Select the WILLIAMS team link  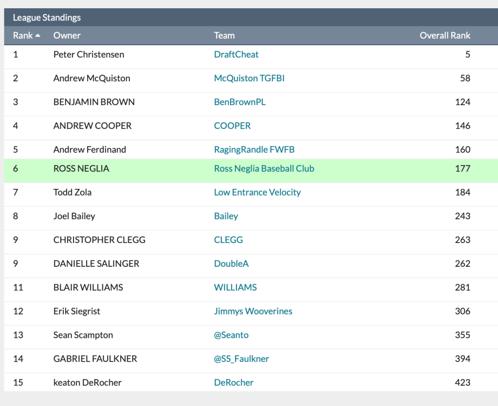pyautogui.click(x=235, y=288)
